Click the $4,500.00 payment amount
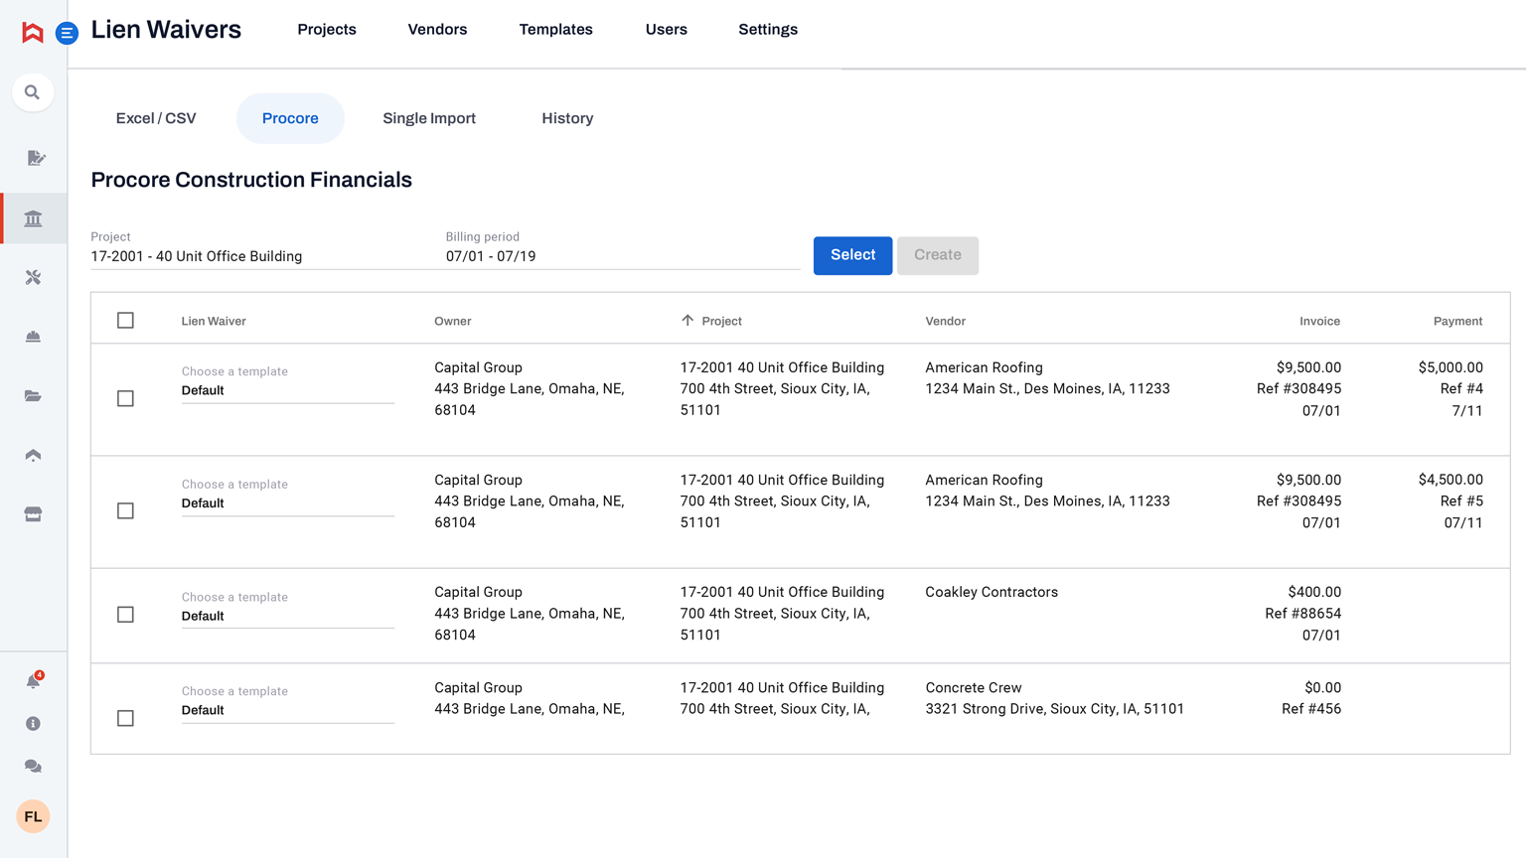This screenshot has height=858, width=1526. coord(1450,480)
